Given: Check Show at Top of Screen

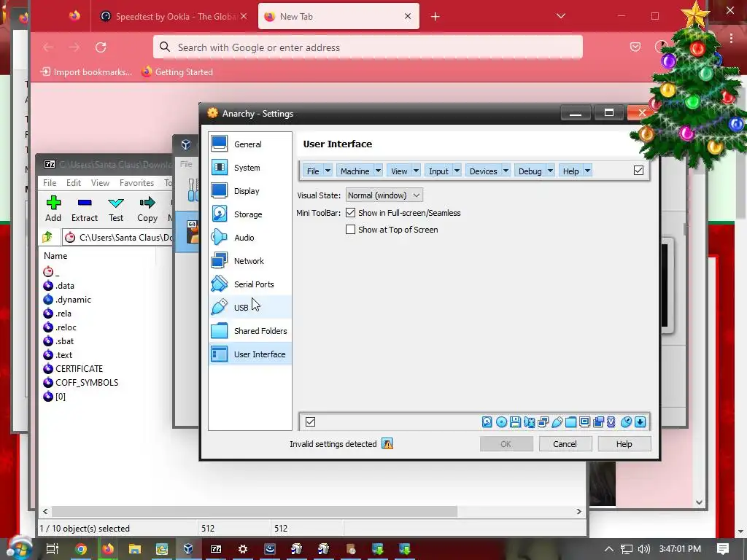Looking at the screenshot, I should pos(350,230).
